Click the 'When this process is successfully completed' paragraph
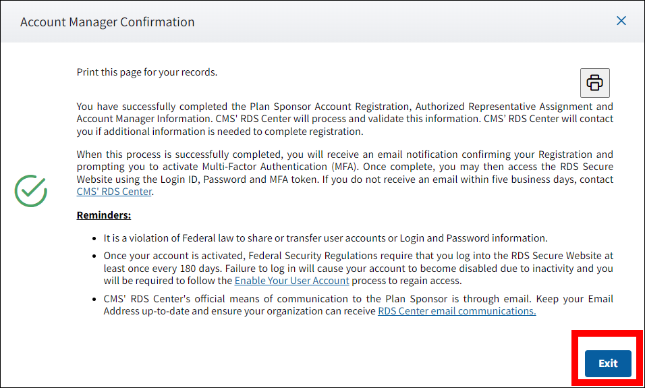The image size is (645, 388). [x=344, y=167]
